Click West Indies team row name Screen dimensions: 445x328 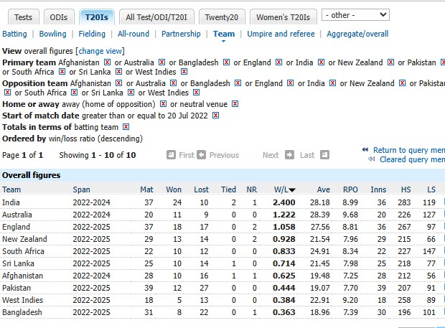tap(23, 300)
